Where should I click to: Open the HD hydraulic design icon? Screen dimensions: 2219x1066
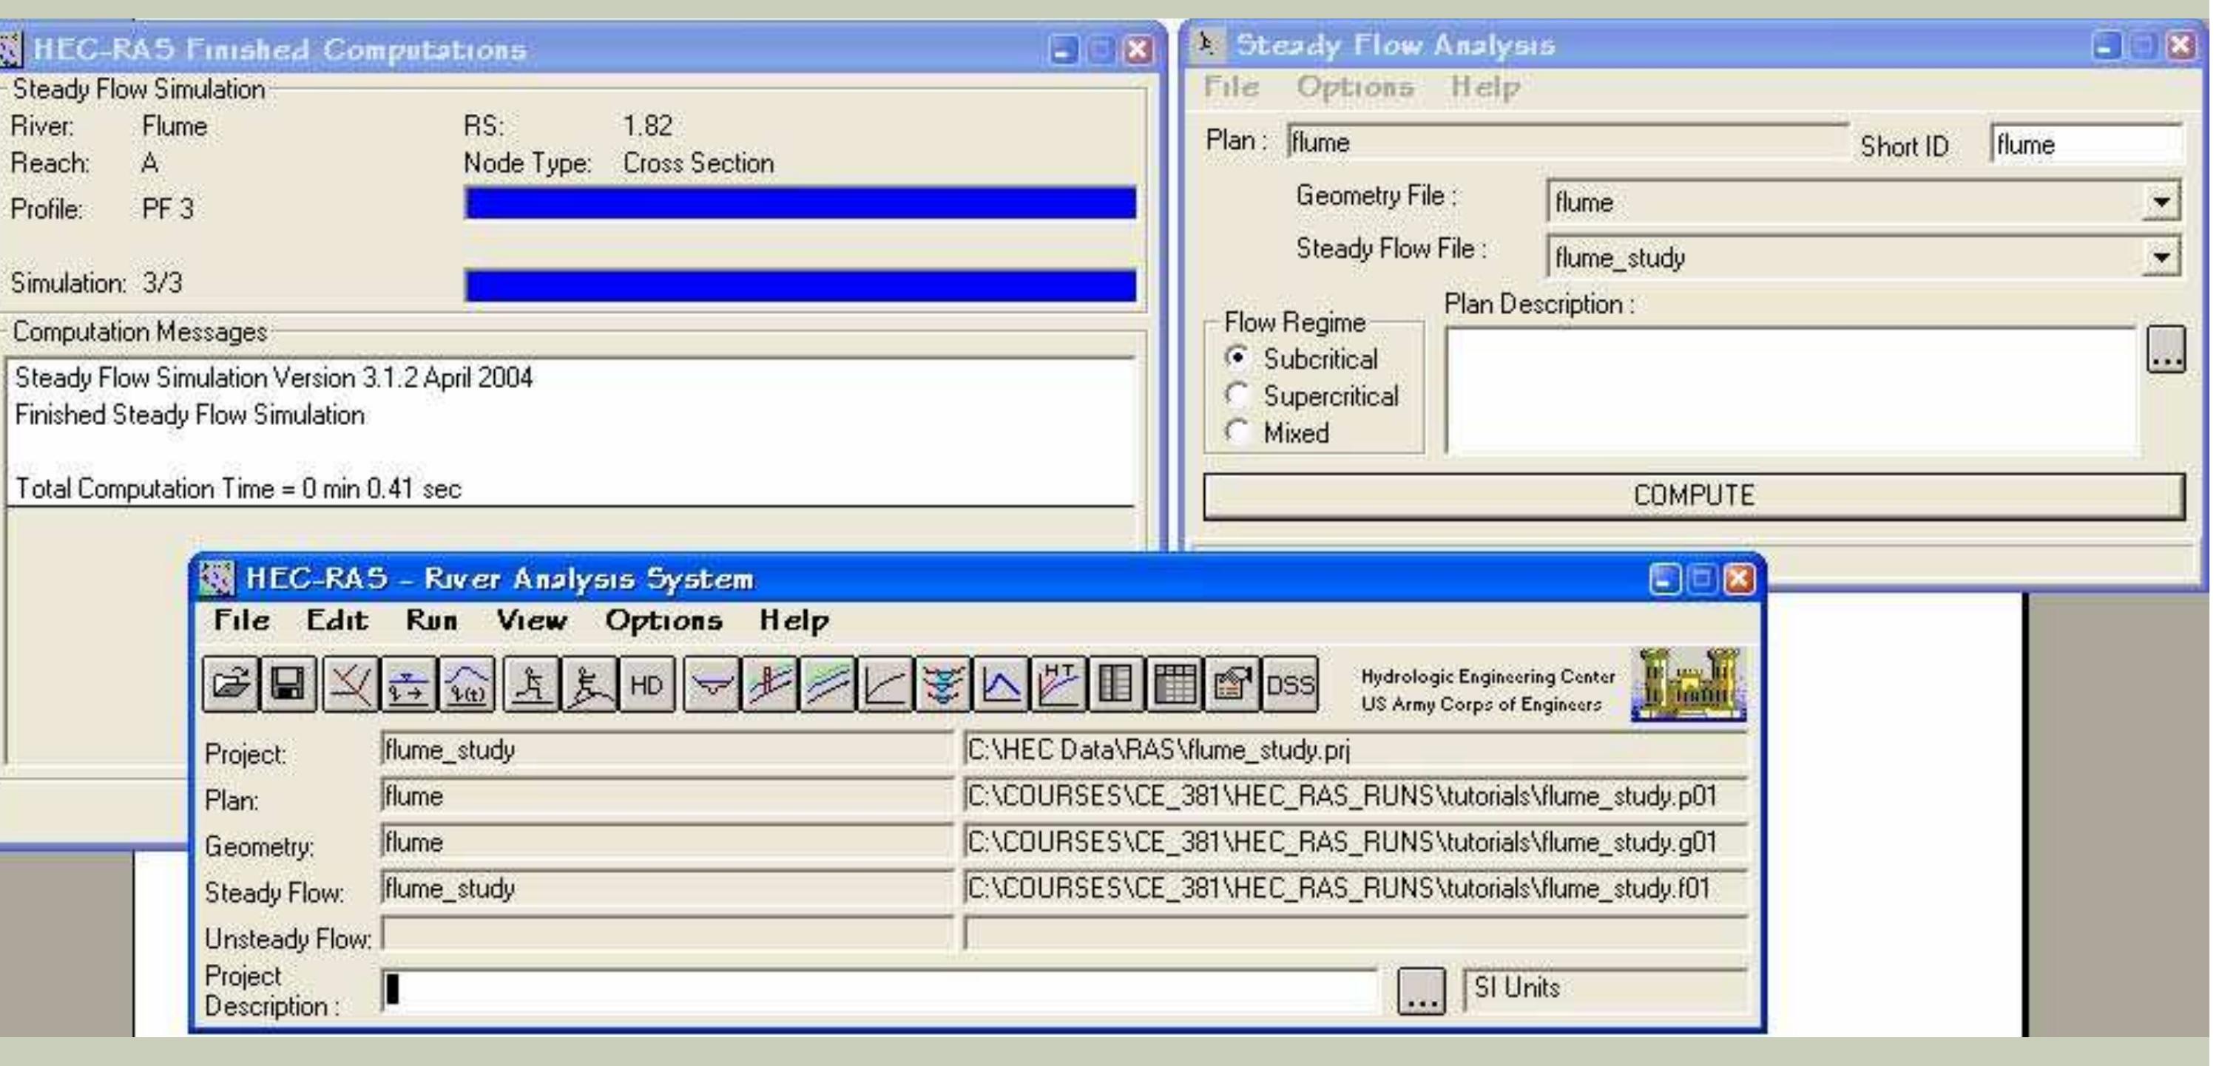647,685
